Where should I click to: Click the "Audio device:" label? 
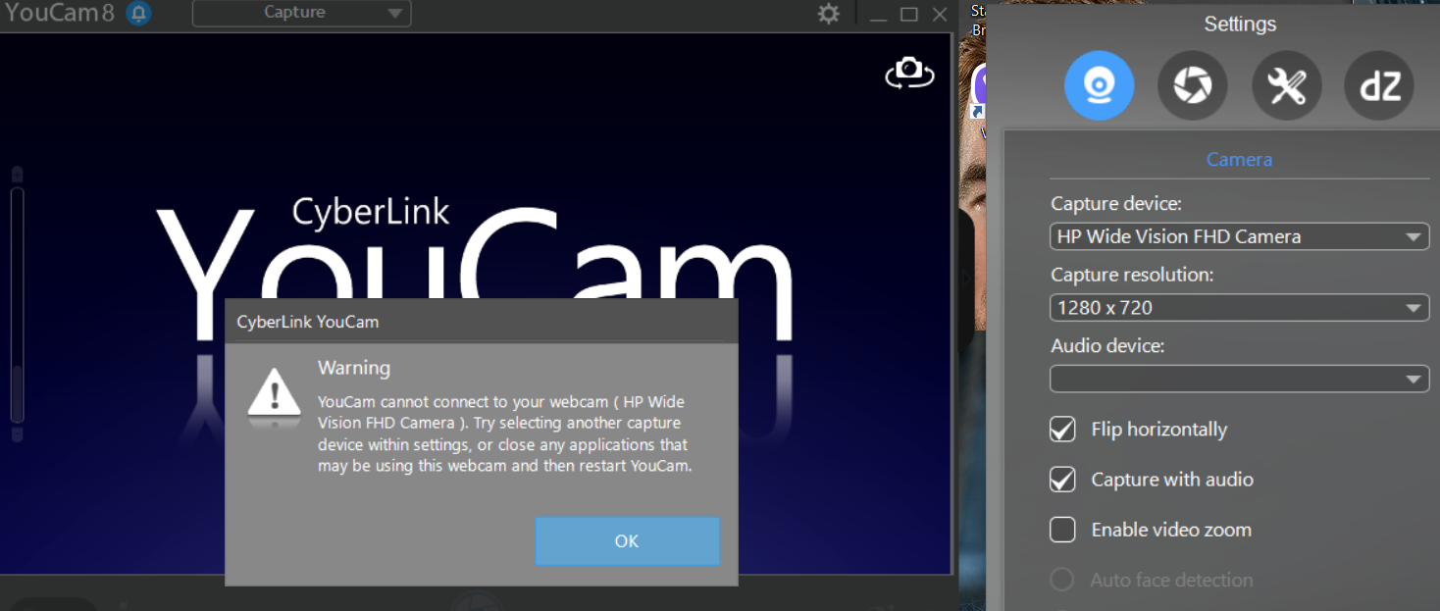(1107, 346)
